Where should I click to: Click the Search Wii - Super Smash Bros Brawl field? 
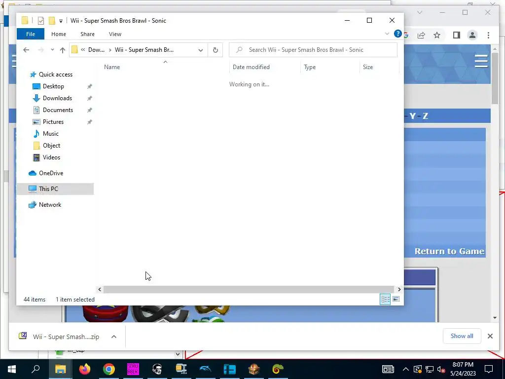[313, 50]
